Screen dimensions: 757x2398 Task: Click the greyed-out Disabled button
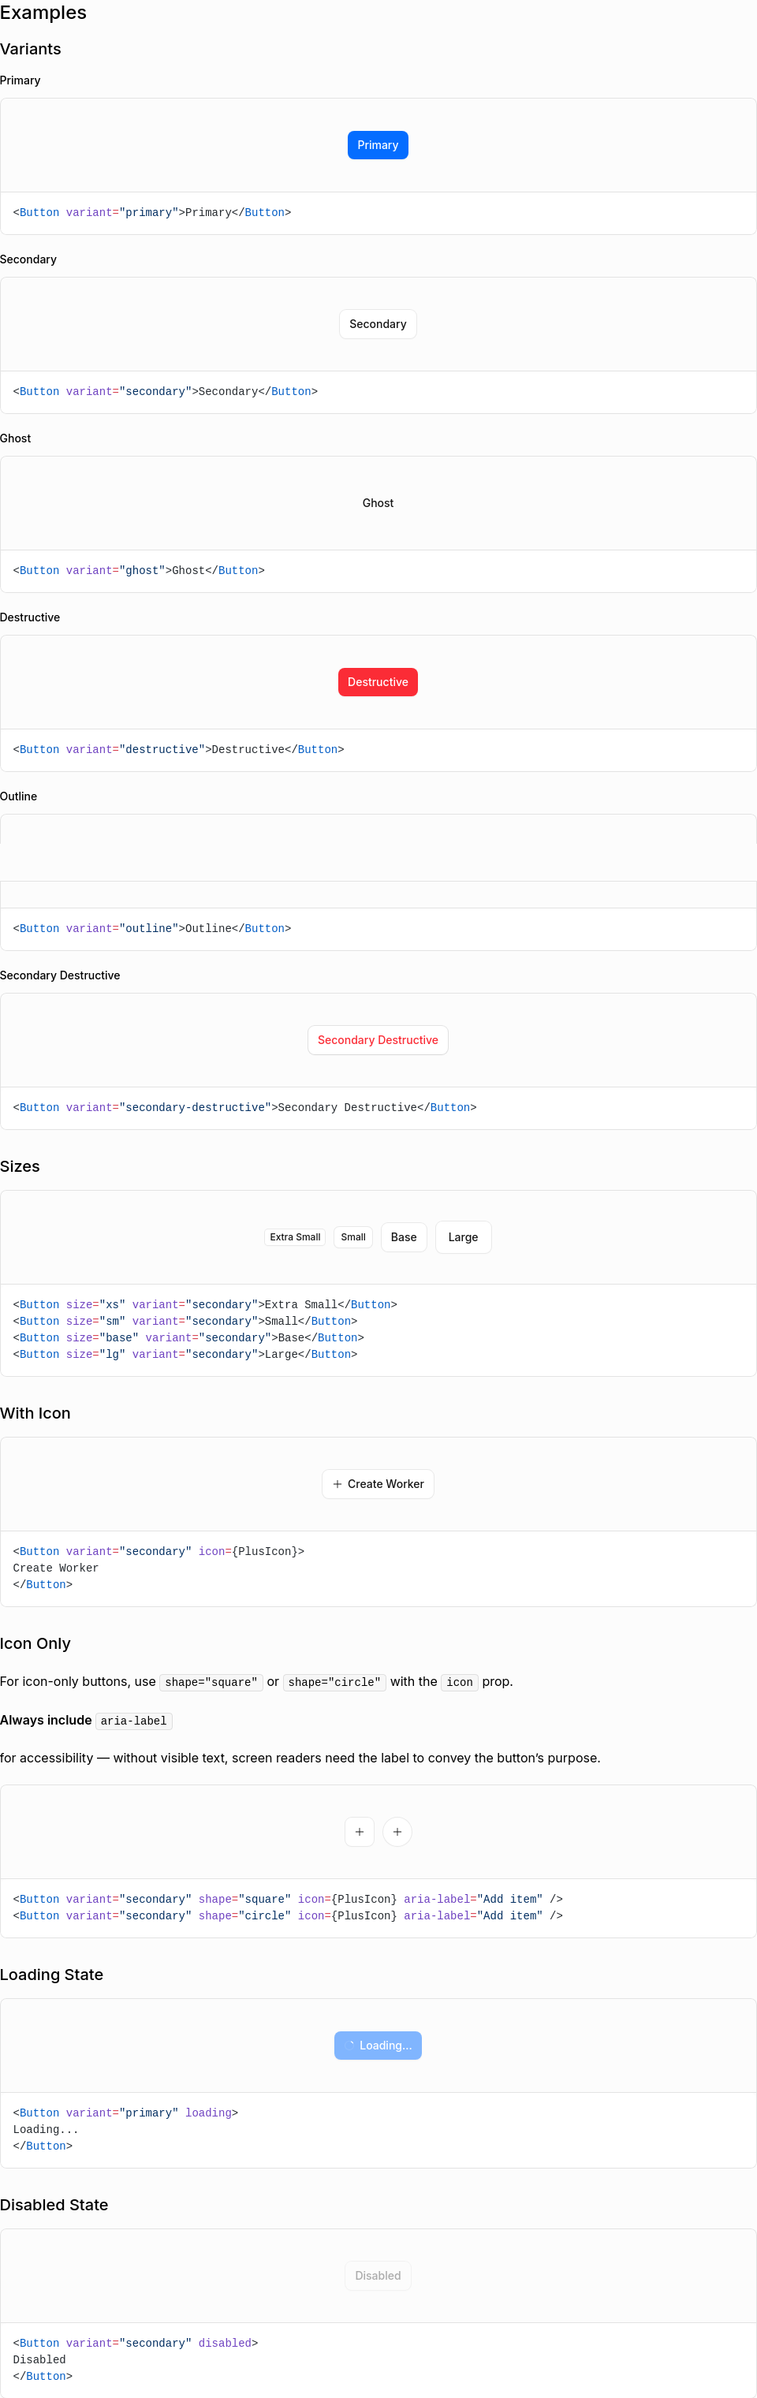pos(378,2276)
